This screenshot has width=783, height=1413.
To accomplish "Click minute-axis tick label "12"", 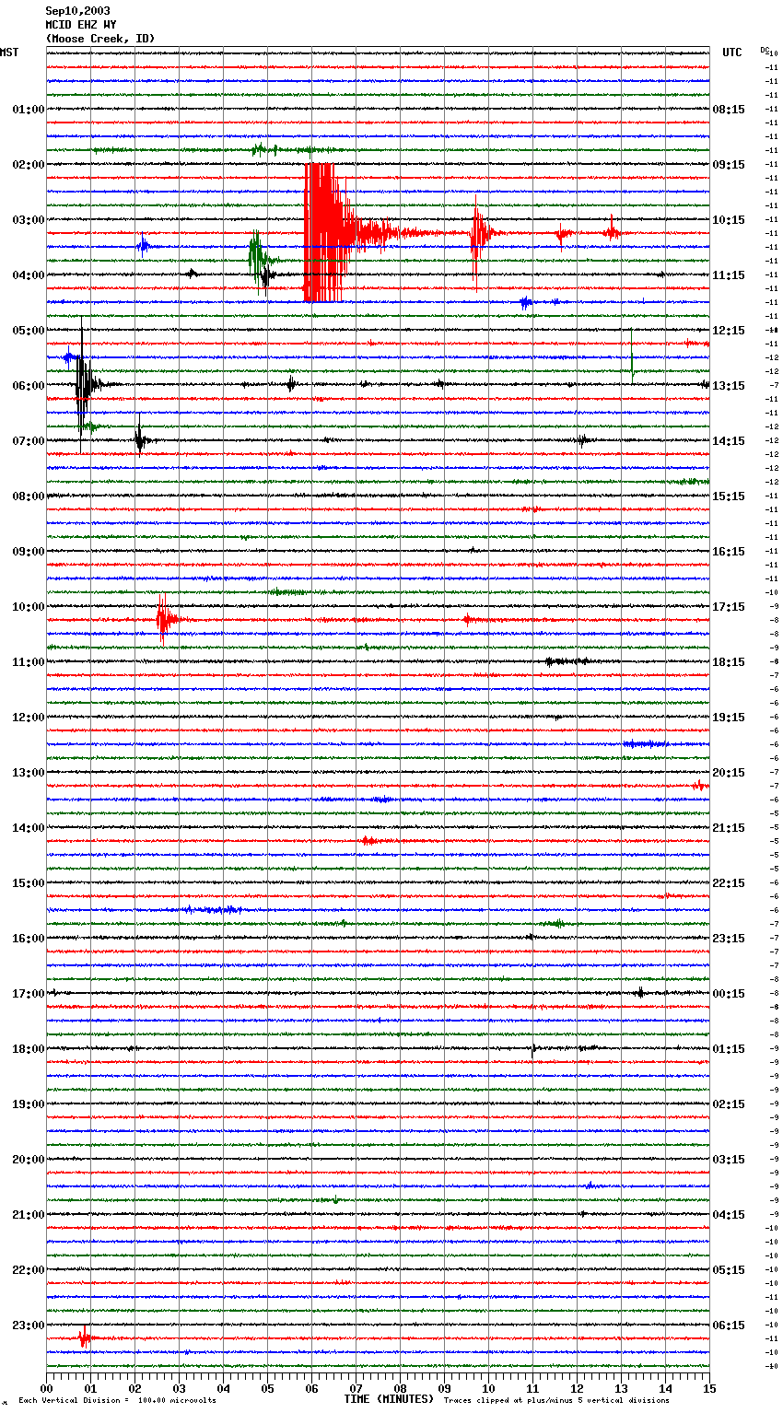I will point(577,1388).
